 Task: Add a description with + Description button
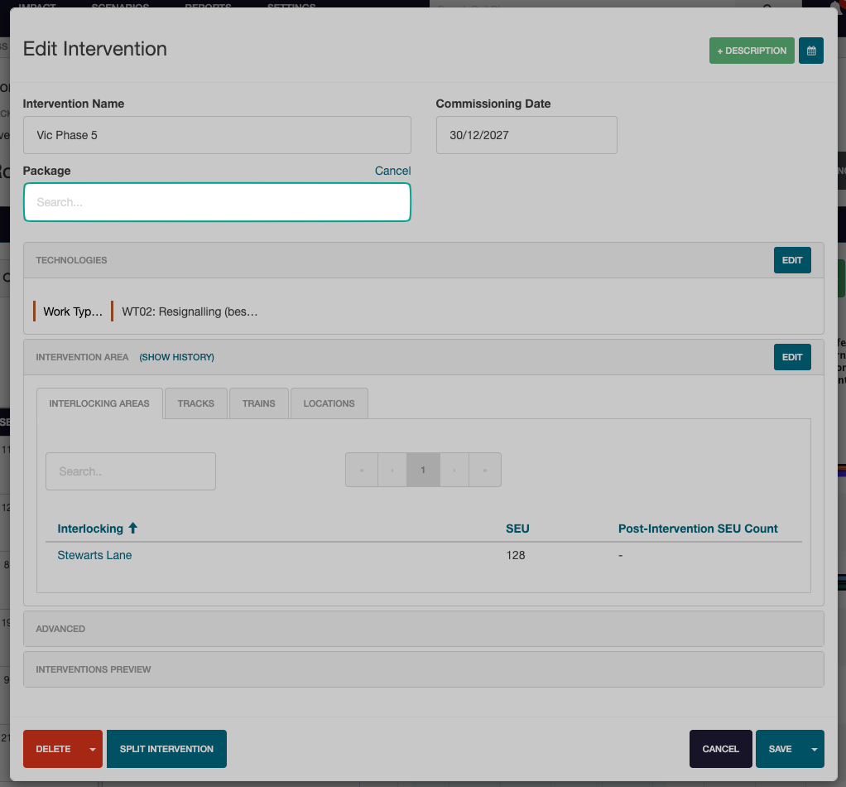(x=751, y=51)
